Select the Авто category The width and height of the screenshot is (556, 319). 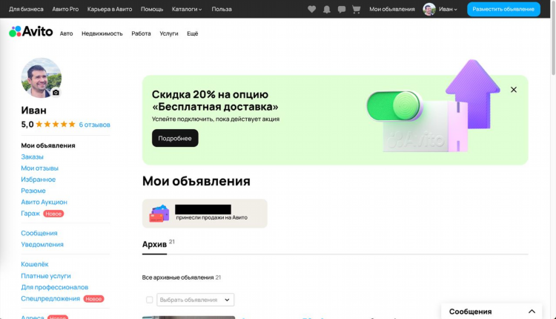66,33
